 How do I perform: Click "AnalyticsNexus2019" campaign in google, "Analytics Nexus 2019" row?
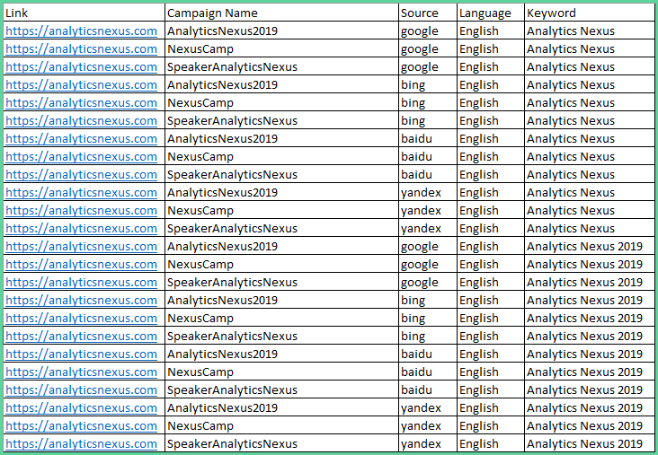point(222,247)
